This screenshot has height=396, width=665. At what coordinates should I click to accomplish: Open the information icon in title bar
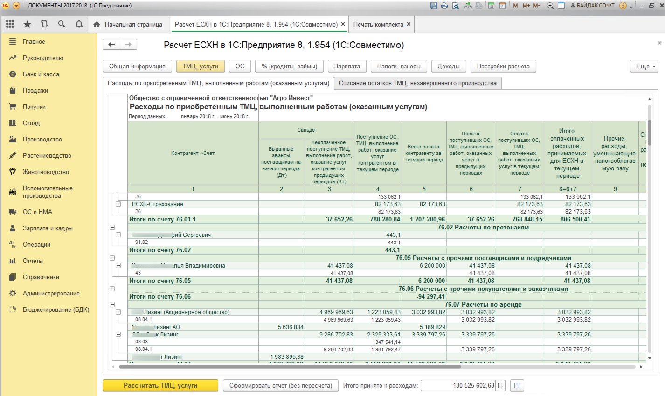coord(623,6)
